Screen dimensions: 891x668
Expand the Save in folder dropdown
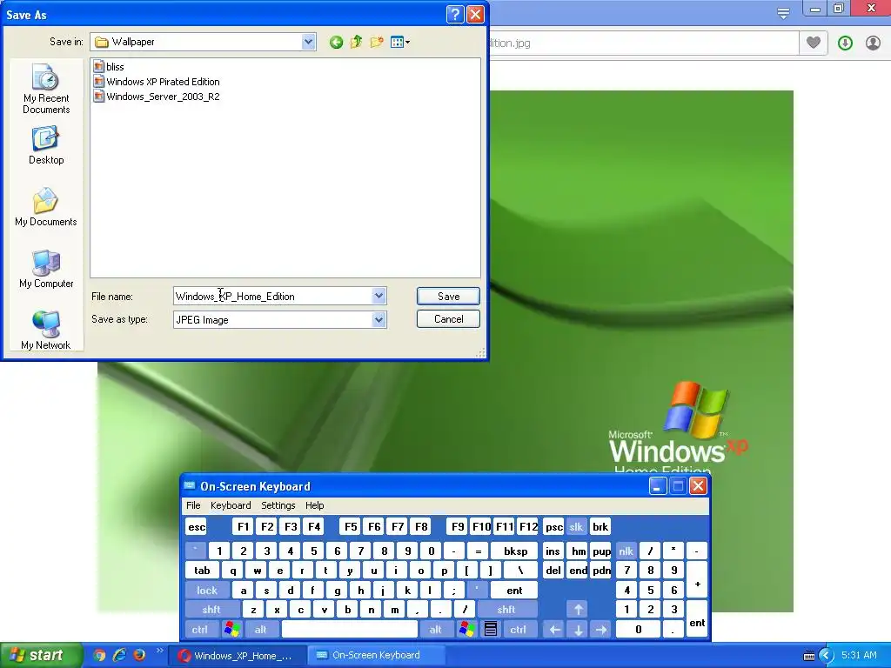[x=309, y=42]
